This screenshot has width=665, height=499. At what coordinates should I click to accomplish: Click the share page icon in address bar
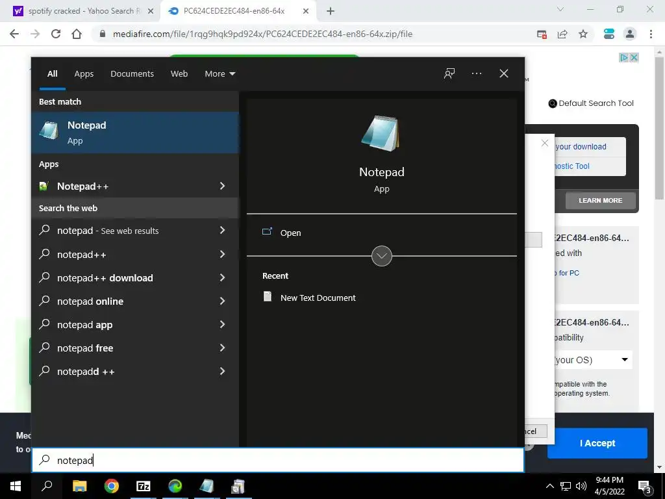562,34
